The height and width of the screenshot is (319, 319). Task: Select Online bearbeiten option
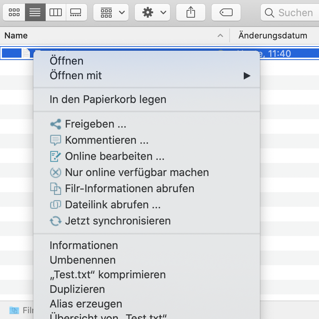[114, 156]
